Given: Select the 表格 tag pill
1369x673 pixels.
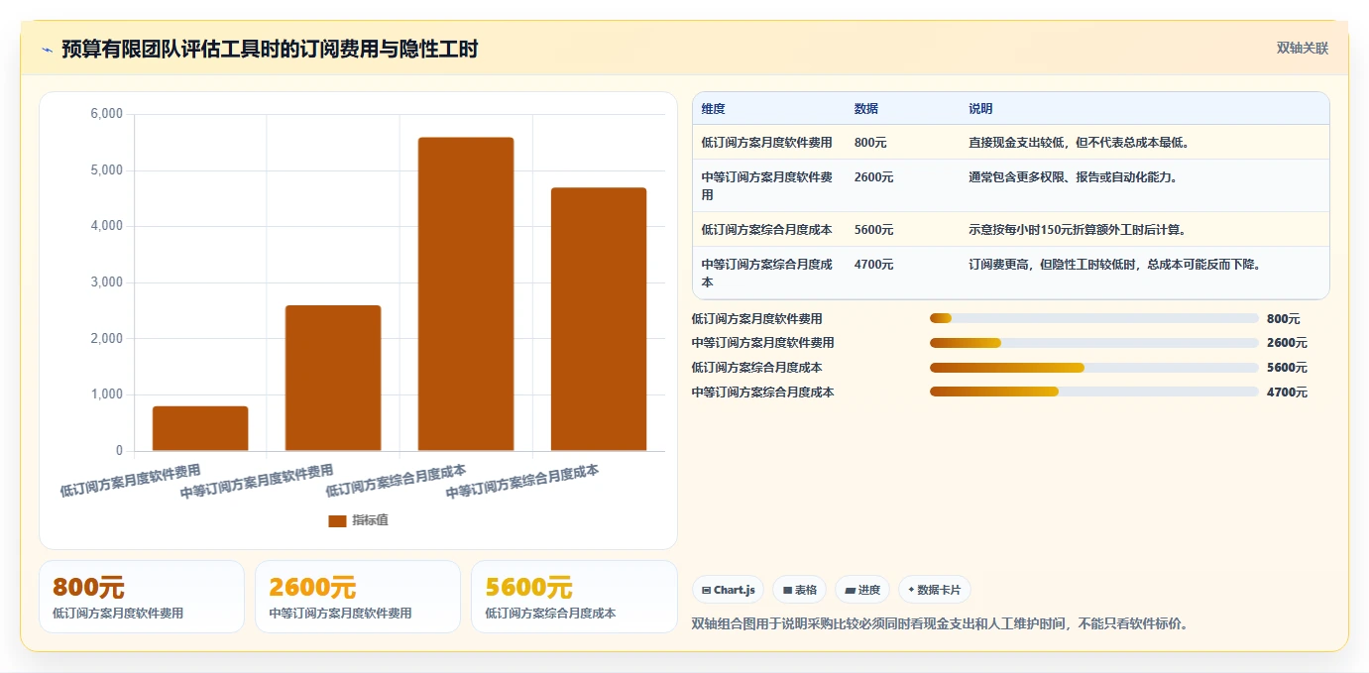Looking at the screenshot, I should pyautogui.click(x=799, y=590).
